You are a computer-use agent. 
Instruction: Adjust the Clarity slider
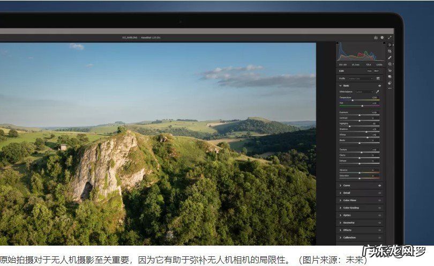[x=360, y=158]
